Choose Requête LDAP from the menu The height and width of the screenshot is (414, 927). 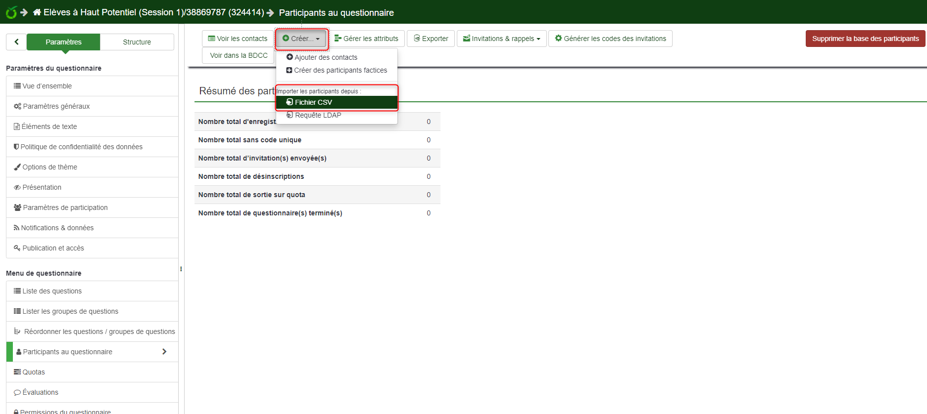pyautogui.click(x=318, y=115)
